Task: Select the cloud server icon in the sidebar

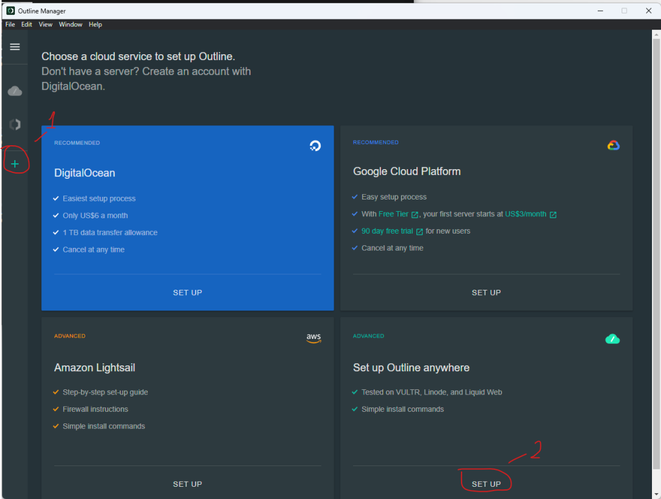Action: pos(15,91)
